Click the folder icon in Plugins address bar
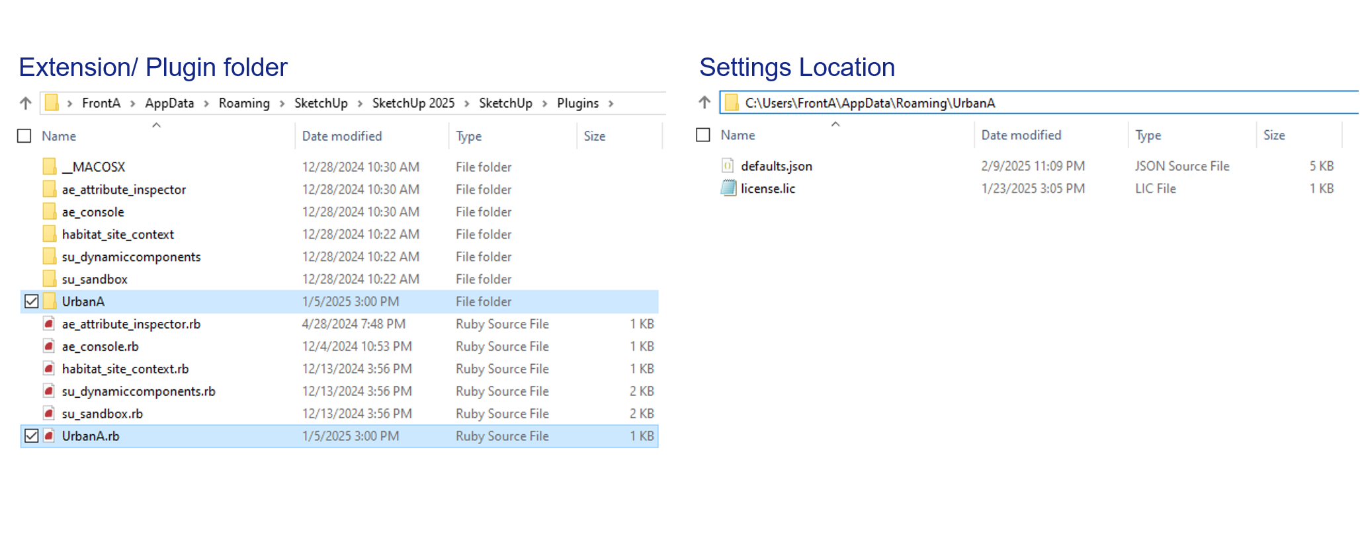The height and width of the screenshot is (536, 1360). (52, 102)
